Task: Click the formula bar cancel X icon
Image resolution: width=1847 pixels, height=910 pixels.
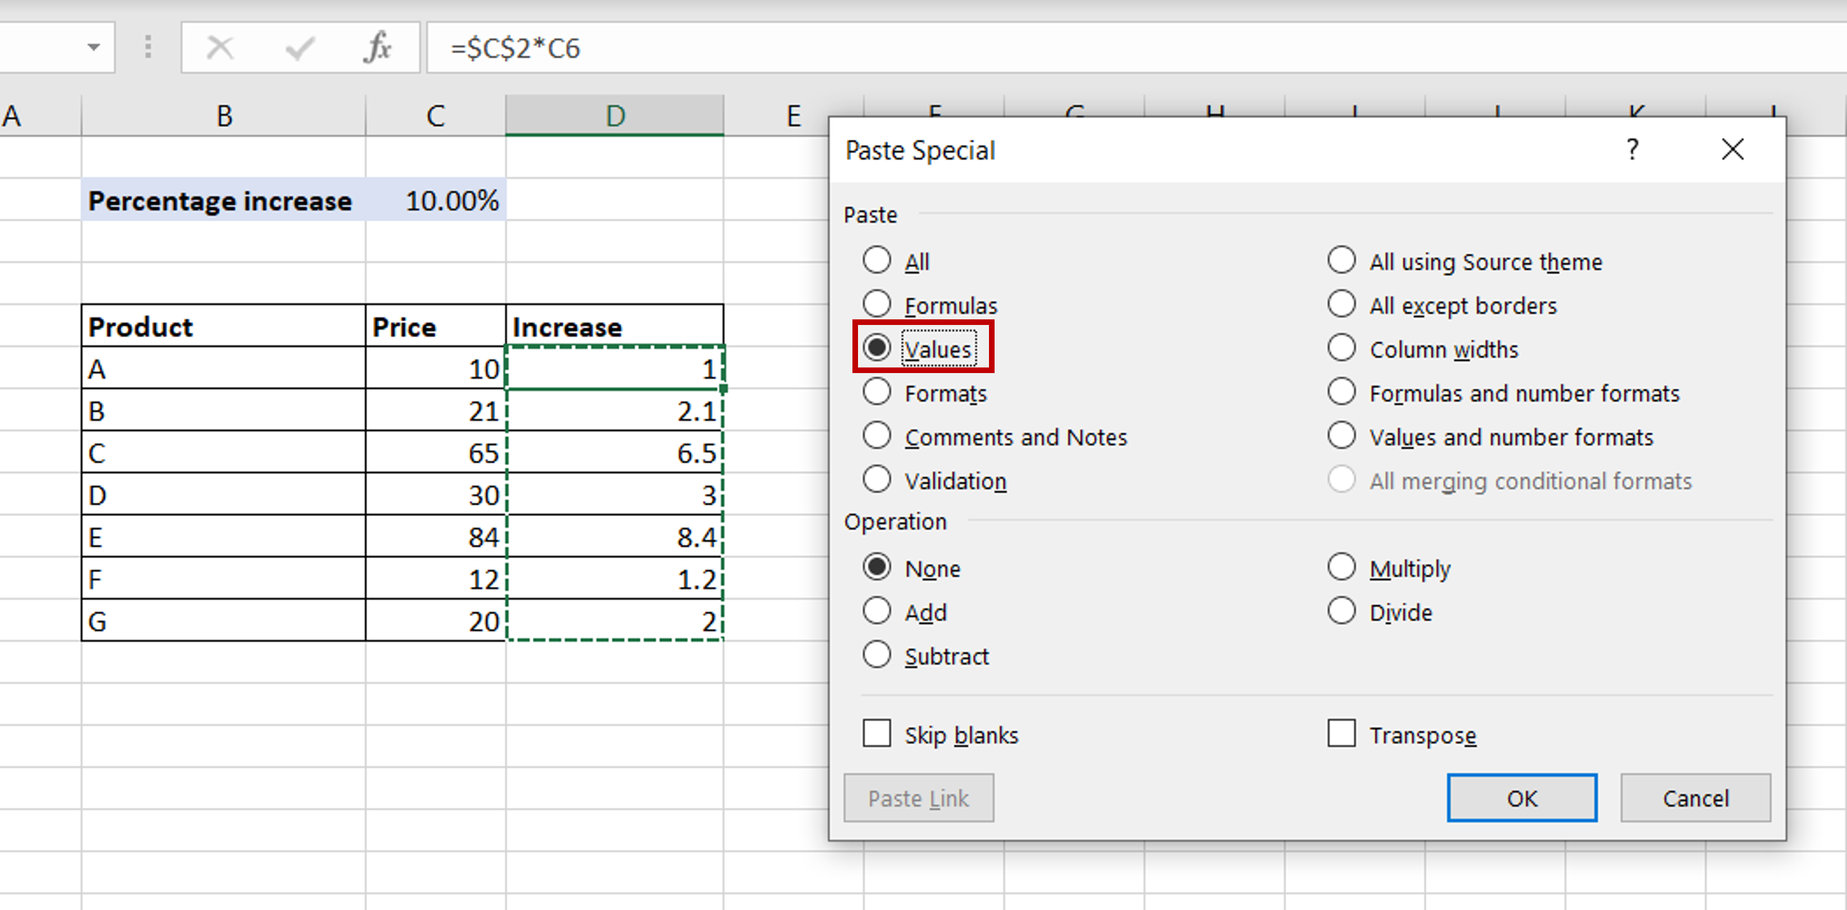Action: [x=219, y=48]
